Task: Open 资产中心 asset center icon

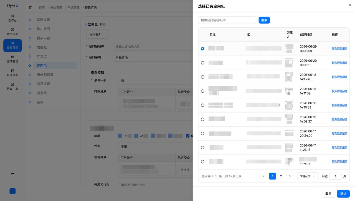Action: (12, 30)
